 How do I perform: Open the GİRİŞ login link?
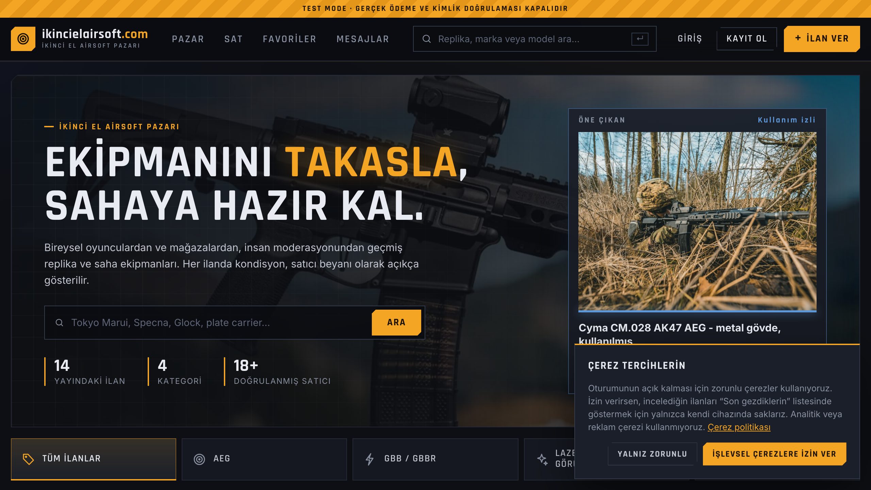coord(690,39)
